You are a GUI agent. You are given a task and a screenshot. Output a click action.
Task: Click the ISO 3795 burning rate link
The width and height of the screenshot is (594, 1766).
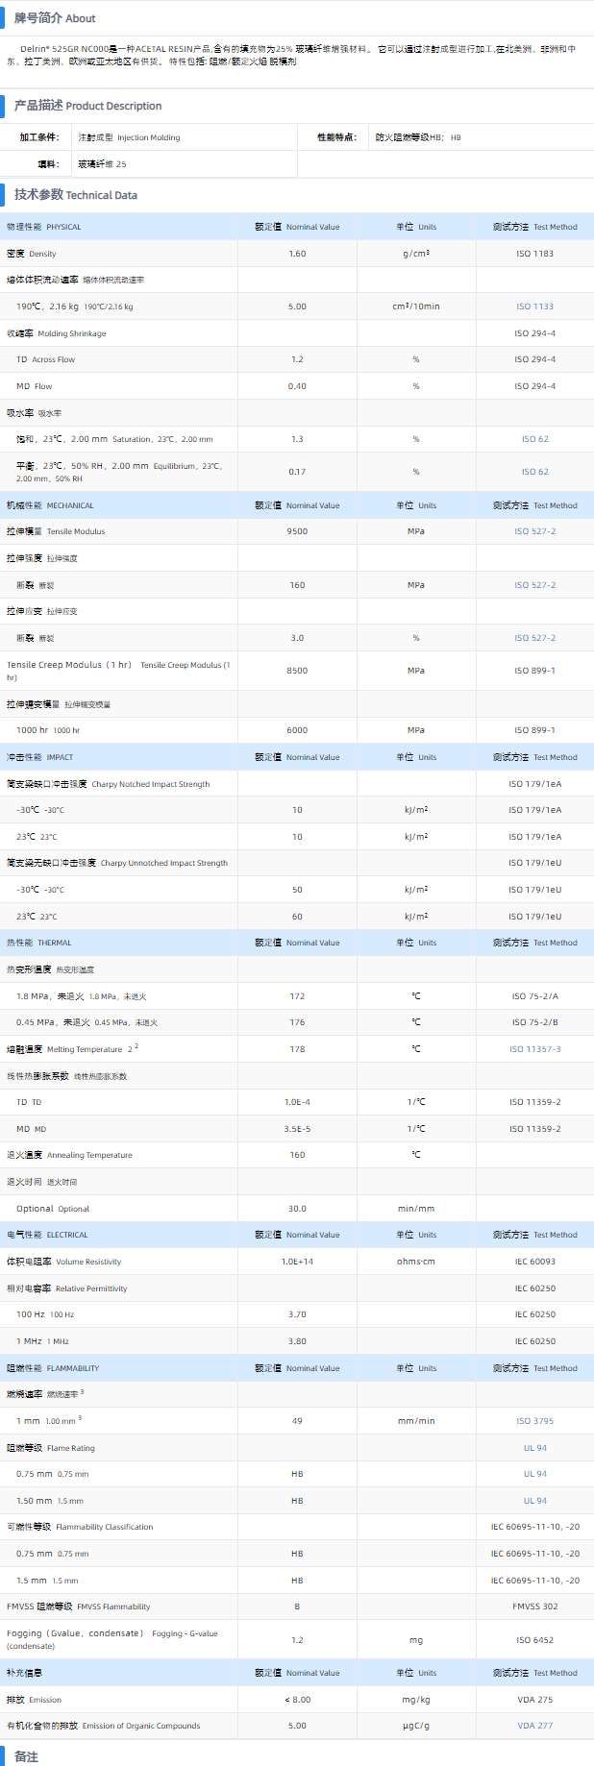click(x=534, y=1421)
